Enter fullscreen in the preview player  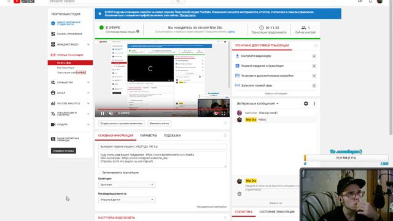pos(224,113)
